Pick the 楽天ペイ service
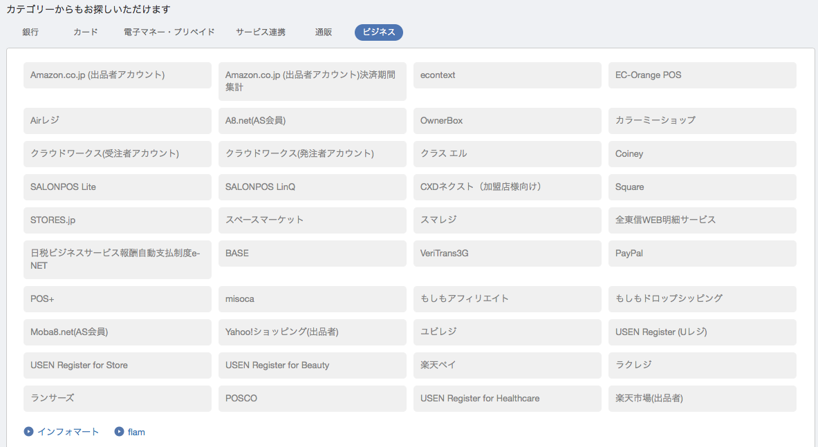This screenshot has width=818, height=447. click(x=508, y=365)
